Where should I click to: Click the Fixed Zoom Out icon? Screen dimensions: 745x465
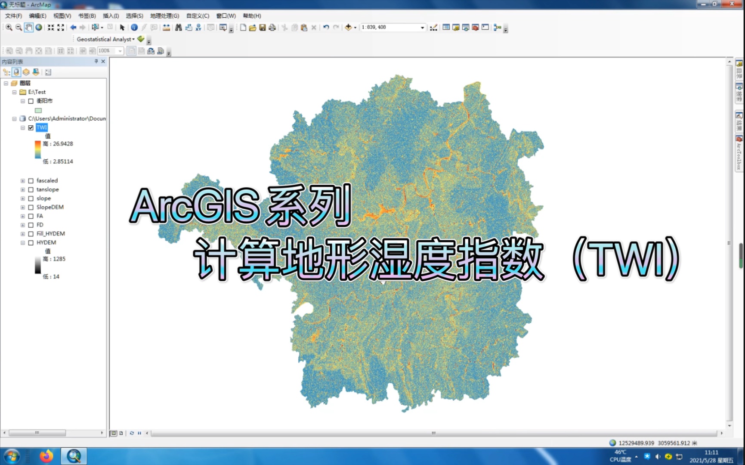pyautogui.click(x=61, y=27)
